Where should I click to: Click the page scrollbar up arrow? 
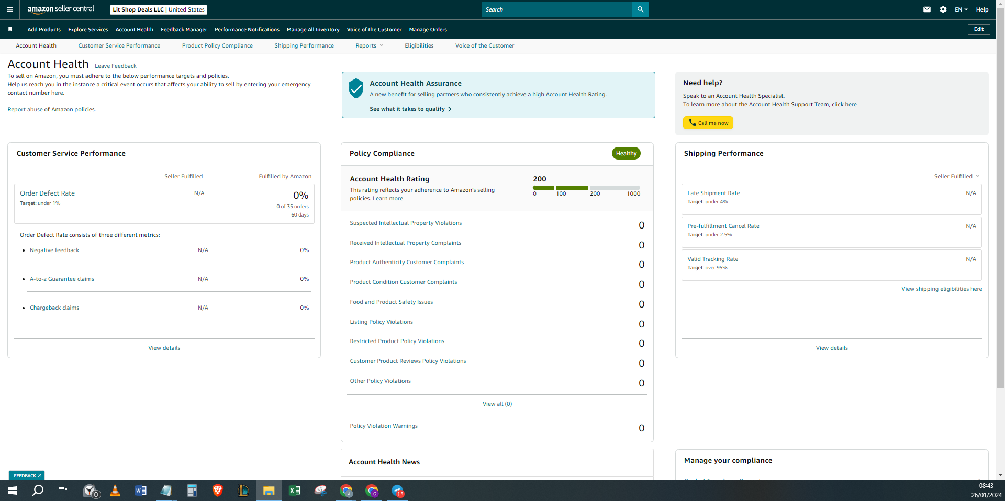click(x=1000, y=4)
